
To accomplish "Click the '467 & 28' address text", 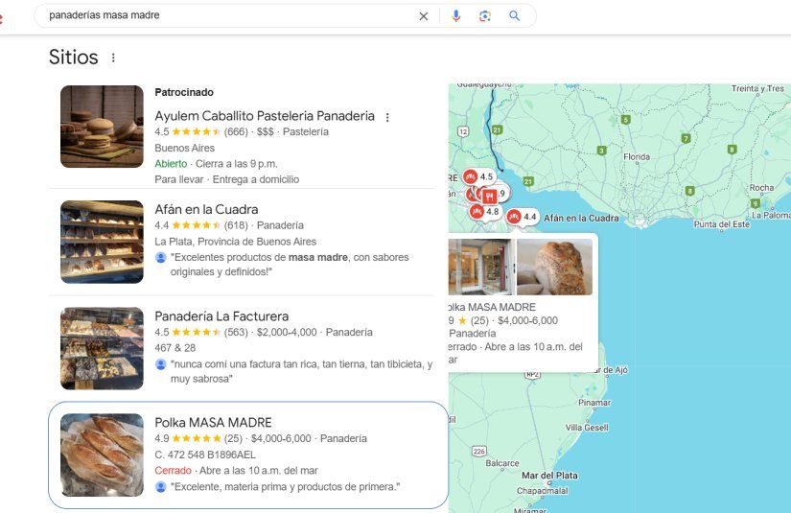I will tap(174, 348).
